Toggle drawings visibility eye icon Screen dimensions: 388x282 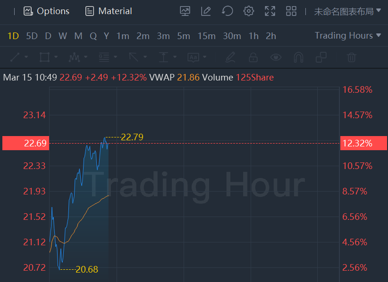pos(276,57)
